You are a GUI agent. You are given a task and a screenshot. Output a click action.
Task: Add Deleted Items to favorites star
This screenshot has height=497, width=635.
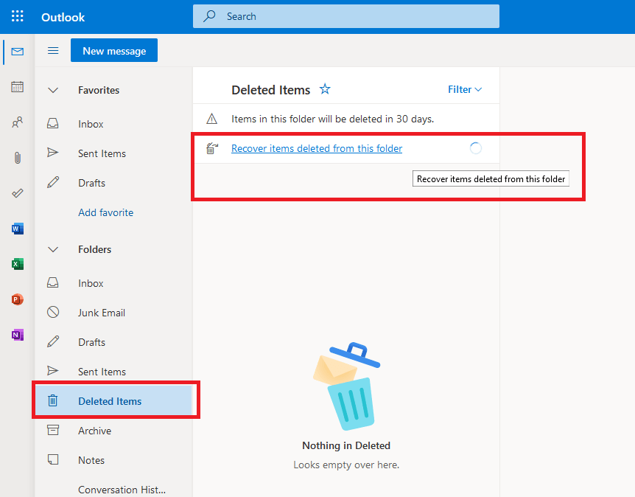coord(325,89)
